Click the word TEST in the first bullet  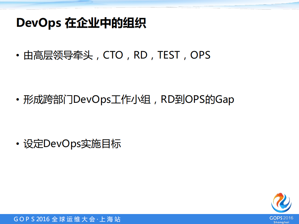click(168, 55)
